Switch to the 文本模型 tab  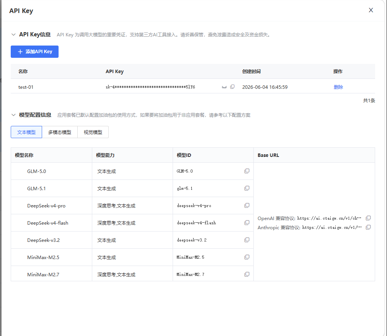click(26, 132)
